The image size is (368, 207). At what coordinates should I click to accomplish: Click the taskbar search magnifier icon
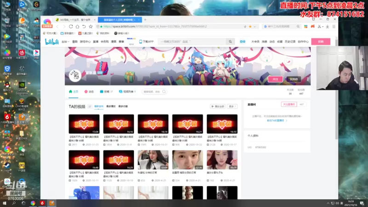click(x=14, y=203)
